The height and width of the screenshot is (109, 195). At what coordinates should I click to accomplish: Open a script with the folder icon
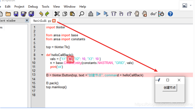[x=8, y=14]
